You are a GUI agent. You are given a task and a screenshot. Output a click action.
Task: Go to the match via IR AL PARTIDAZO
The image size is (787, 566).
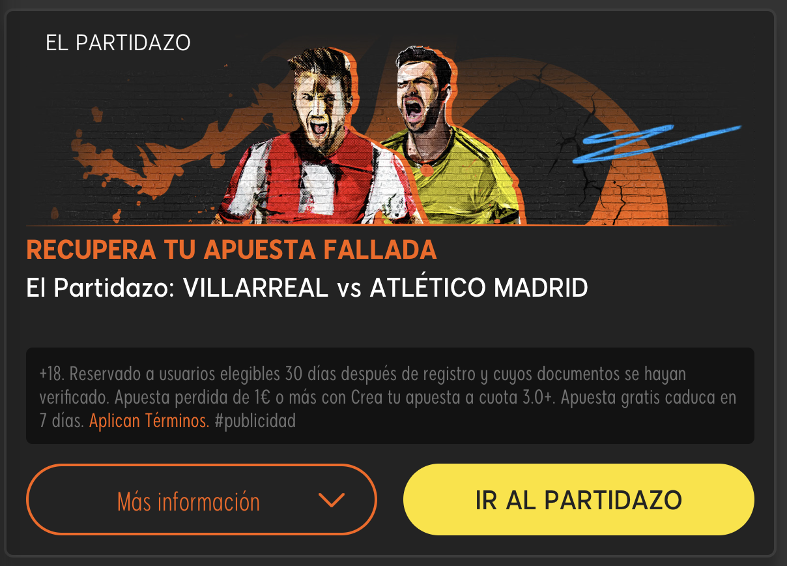pos(579,500)
